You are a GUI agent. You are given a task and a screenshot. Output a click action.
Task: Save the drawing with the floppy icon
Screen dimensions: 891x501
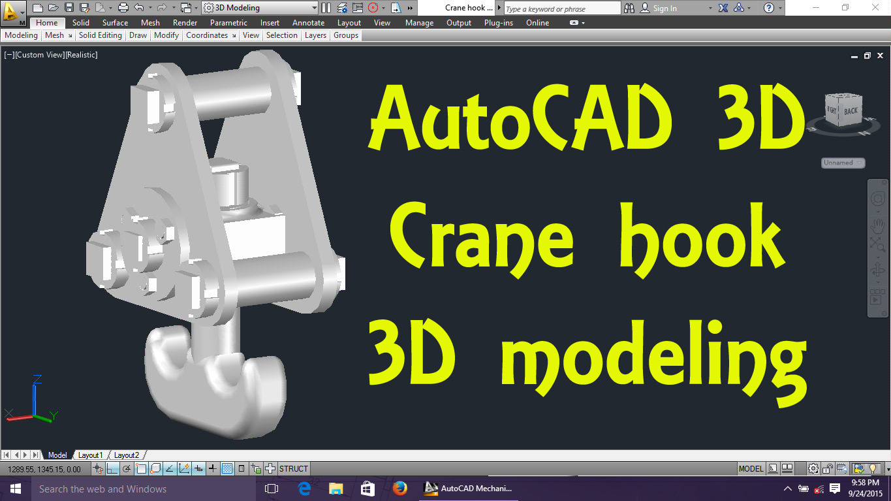[x=69, y=8]
